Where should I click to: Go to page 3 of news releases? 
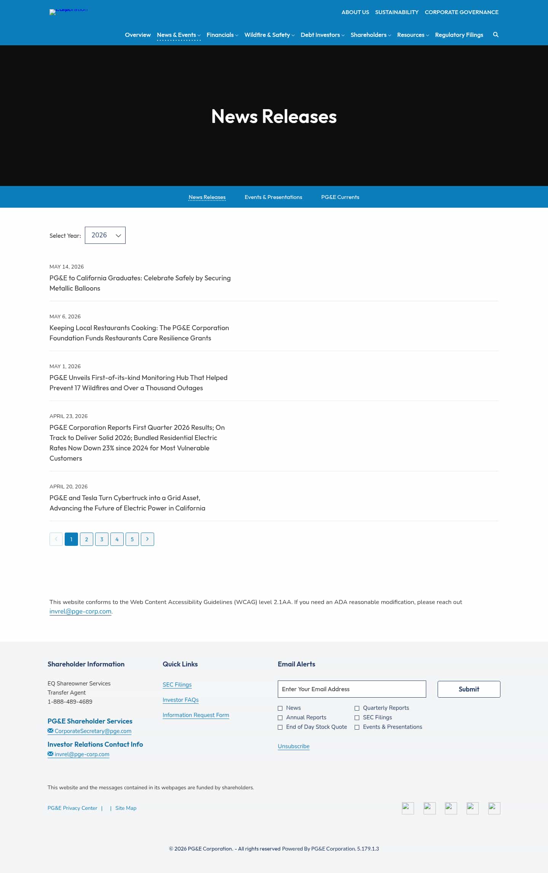[x=102, y=539]
